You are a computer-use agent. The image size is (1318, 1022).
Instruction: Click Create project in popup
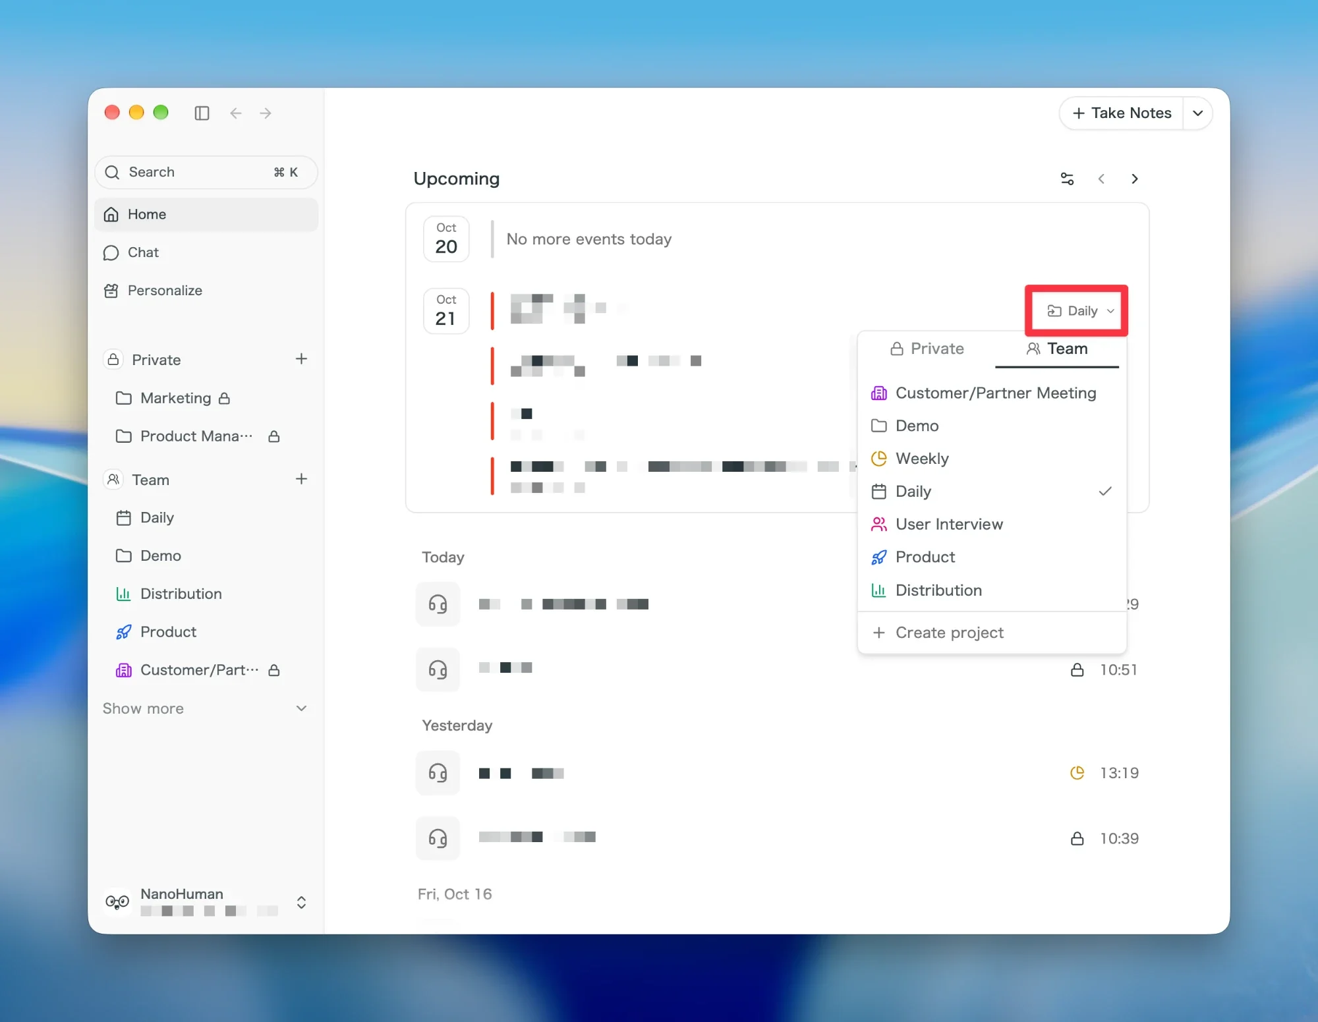992,633
